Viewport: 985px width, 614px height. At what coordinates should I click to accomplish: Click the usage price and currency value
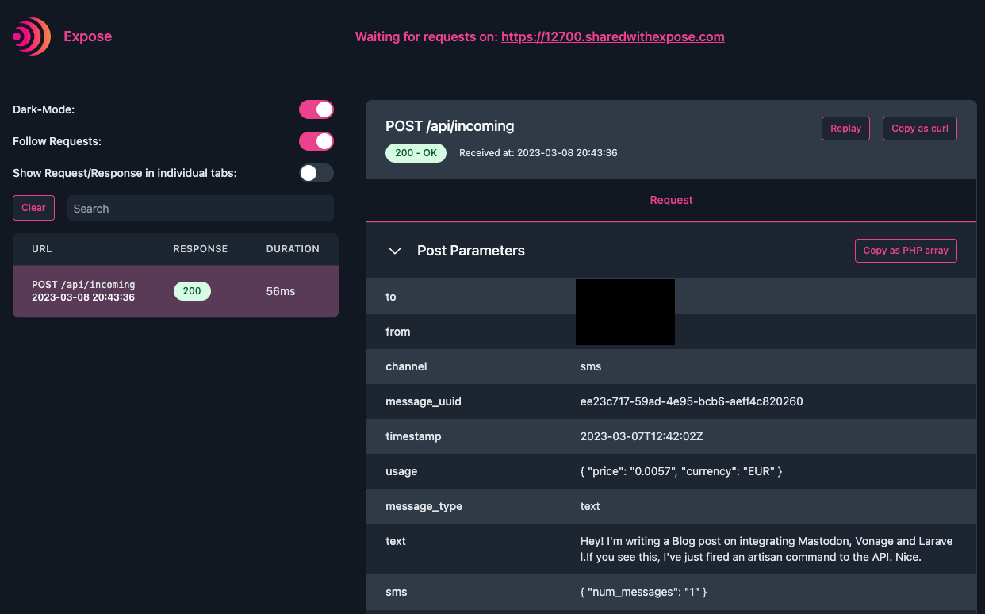(x=681, y=471)
